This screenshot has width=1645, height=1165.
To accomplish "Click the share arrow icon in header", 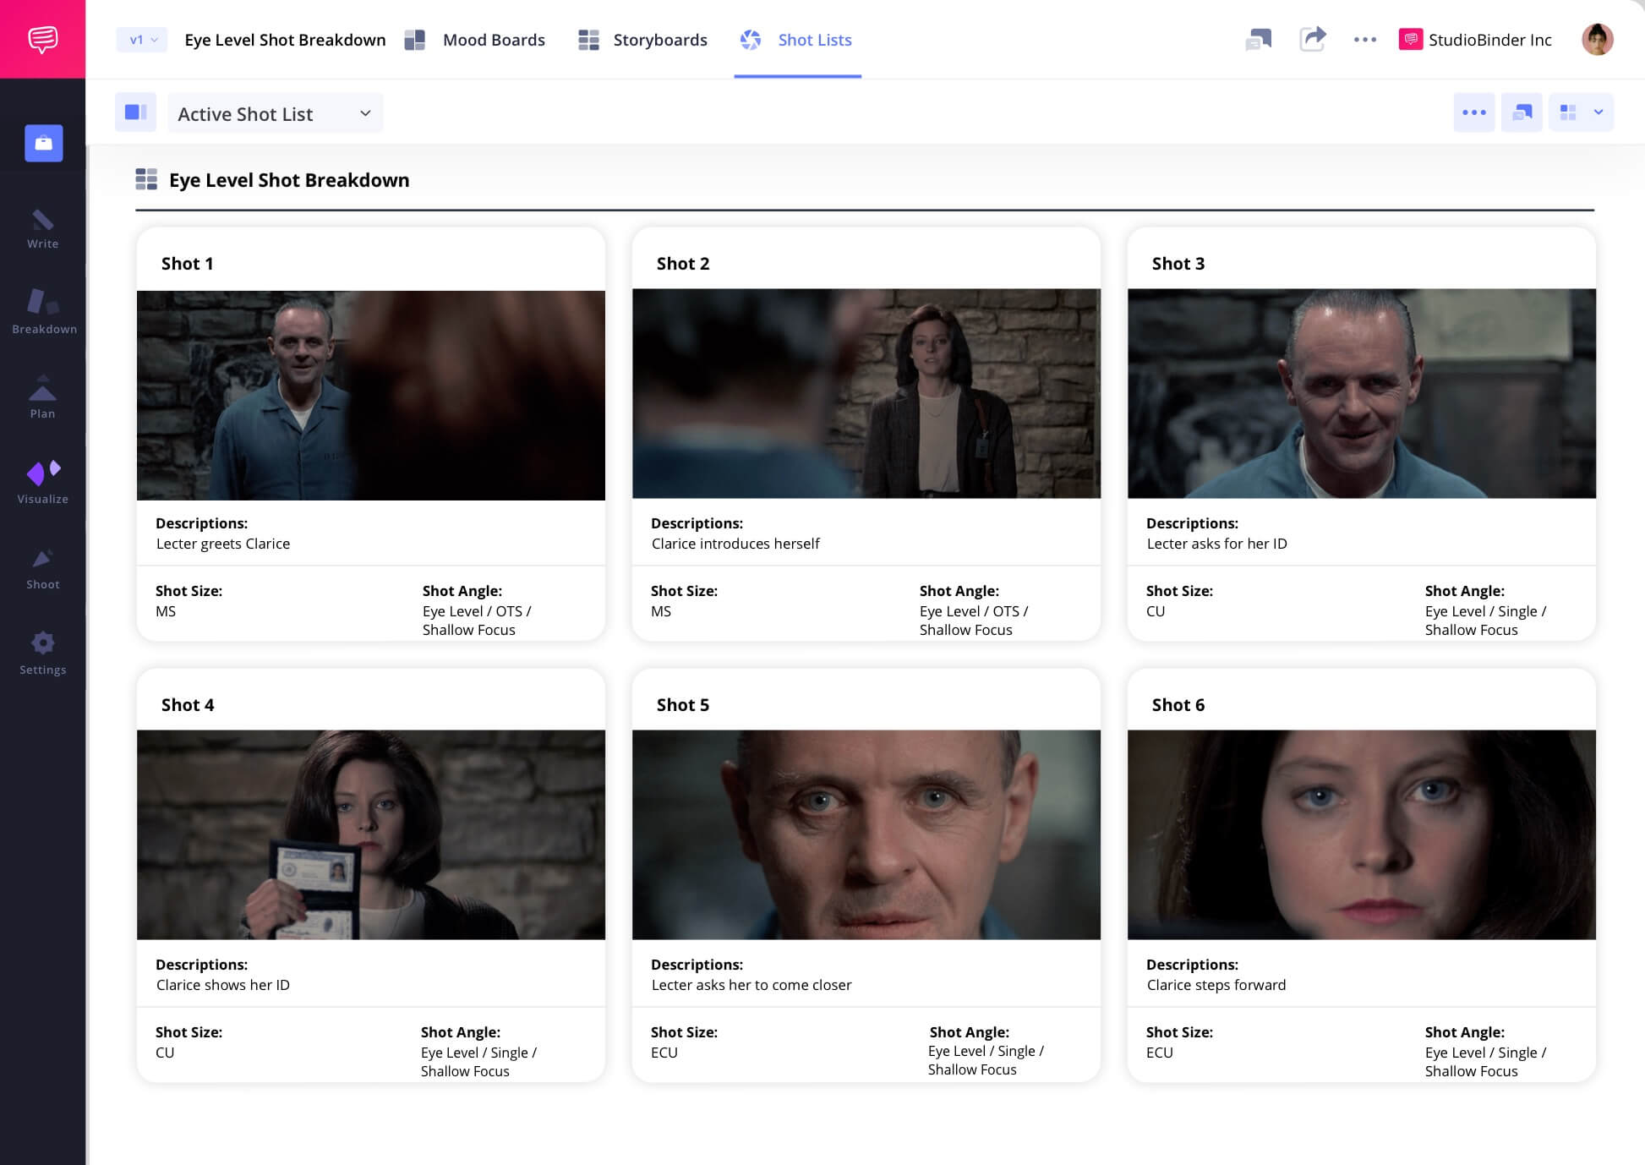I will pos(1312,39).
